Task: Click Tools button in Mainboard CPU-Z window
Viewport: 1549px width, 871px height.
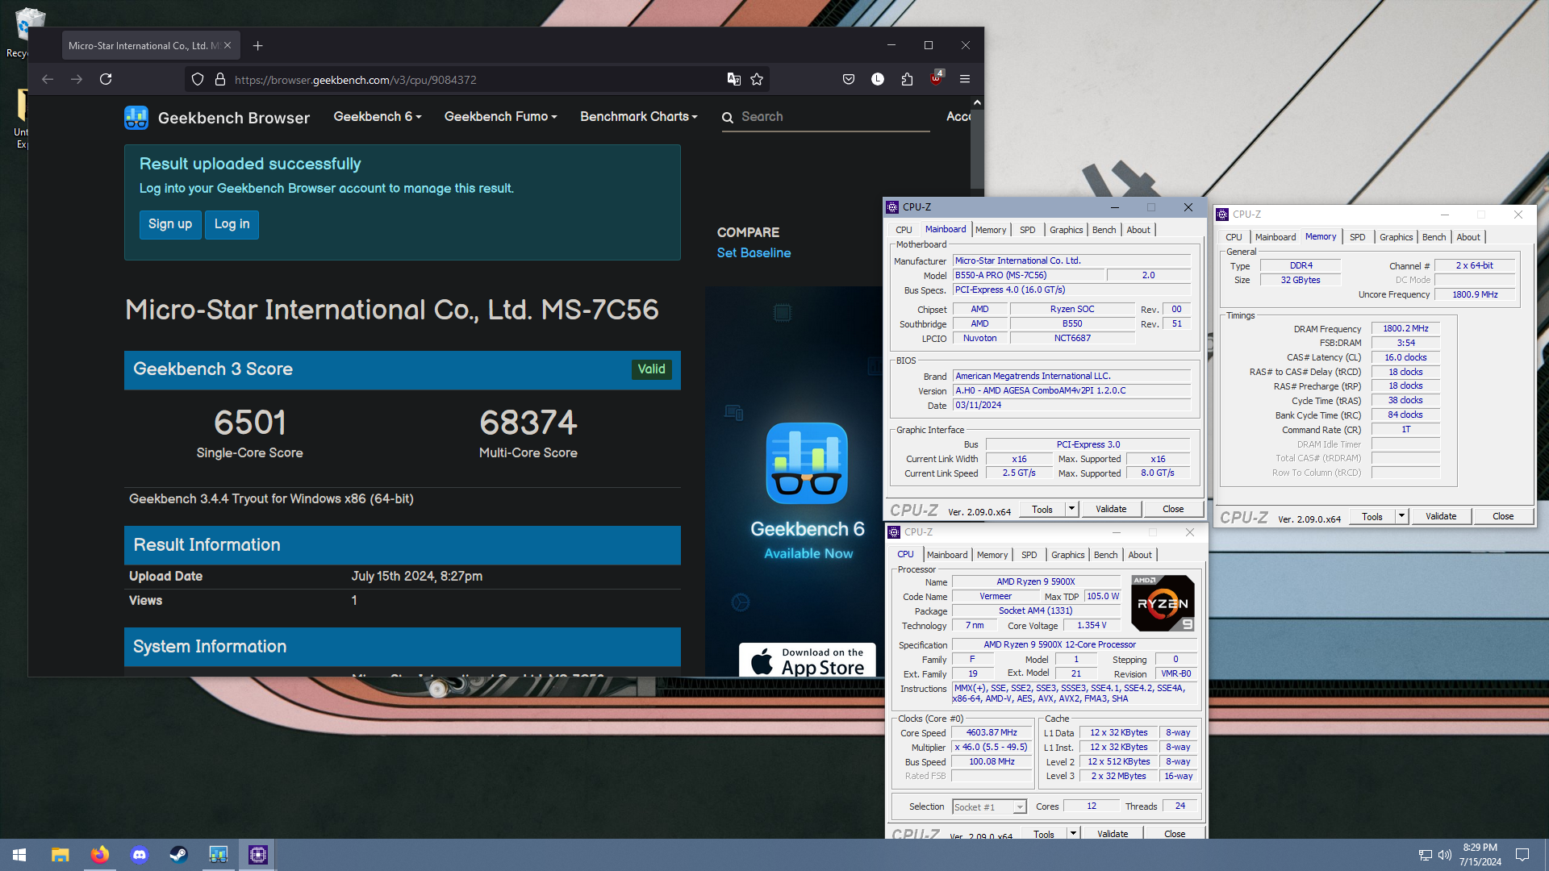Action: [1042, 509]
